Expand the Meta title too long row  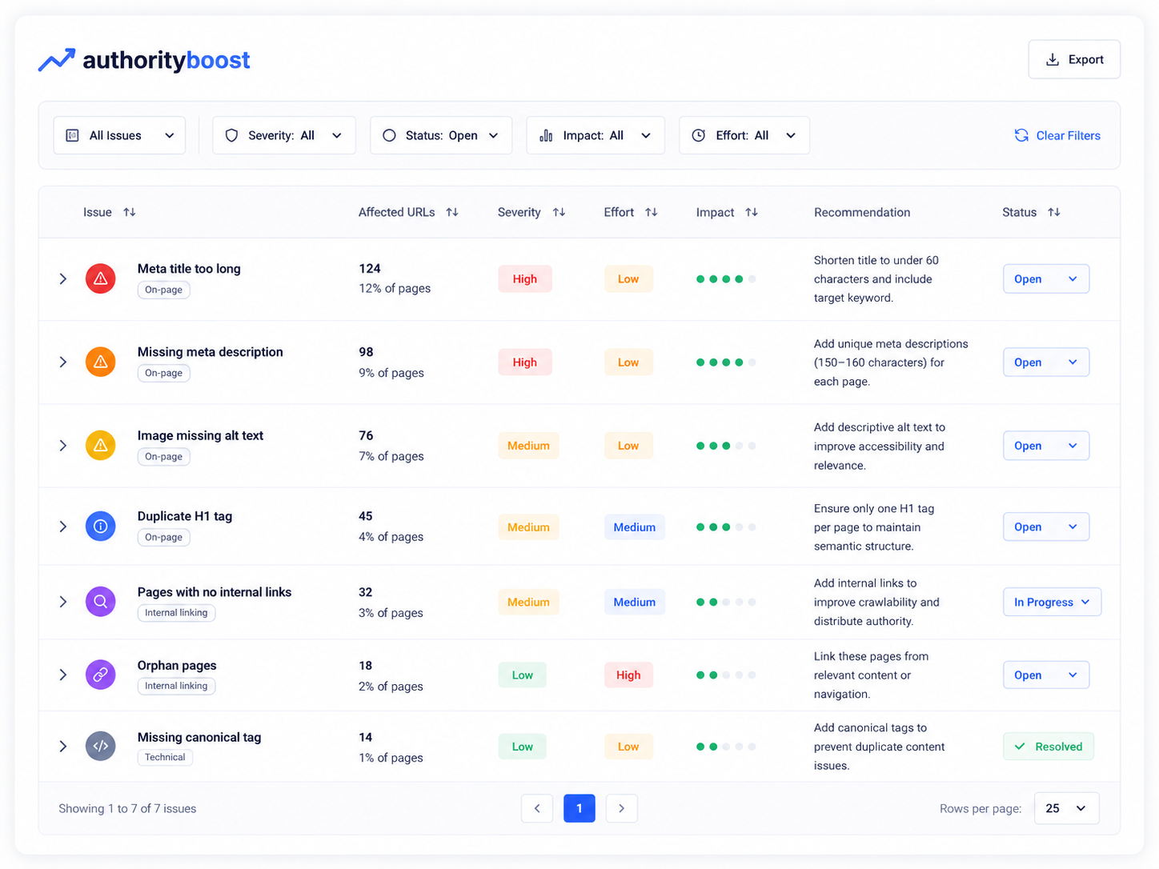[x=63, y=278]
